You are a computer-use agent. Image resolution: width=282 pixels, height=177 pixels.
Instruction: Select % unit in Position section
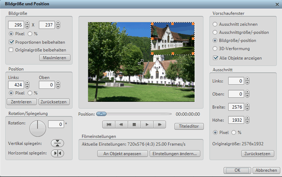pos(30,93)
